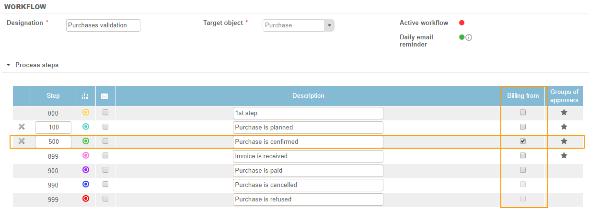Remove step 500 with the X icon
The width and height of the screenshot is (589, 211).
pyautogui.click(x=22, y=141)
